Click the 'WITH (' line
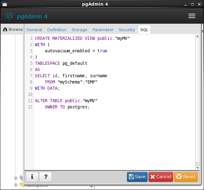The width and height of the screenshot is (204, 190). click(x=42, y=45)
